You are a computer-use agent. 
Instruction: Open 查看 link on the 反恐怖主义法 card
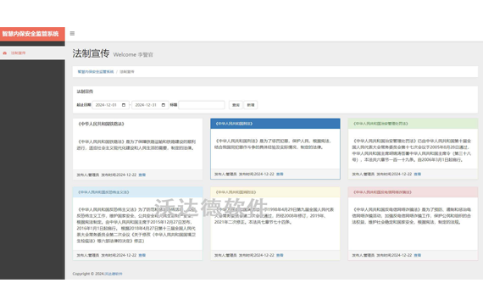click(142, 255)
